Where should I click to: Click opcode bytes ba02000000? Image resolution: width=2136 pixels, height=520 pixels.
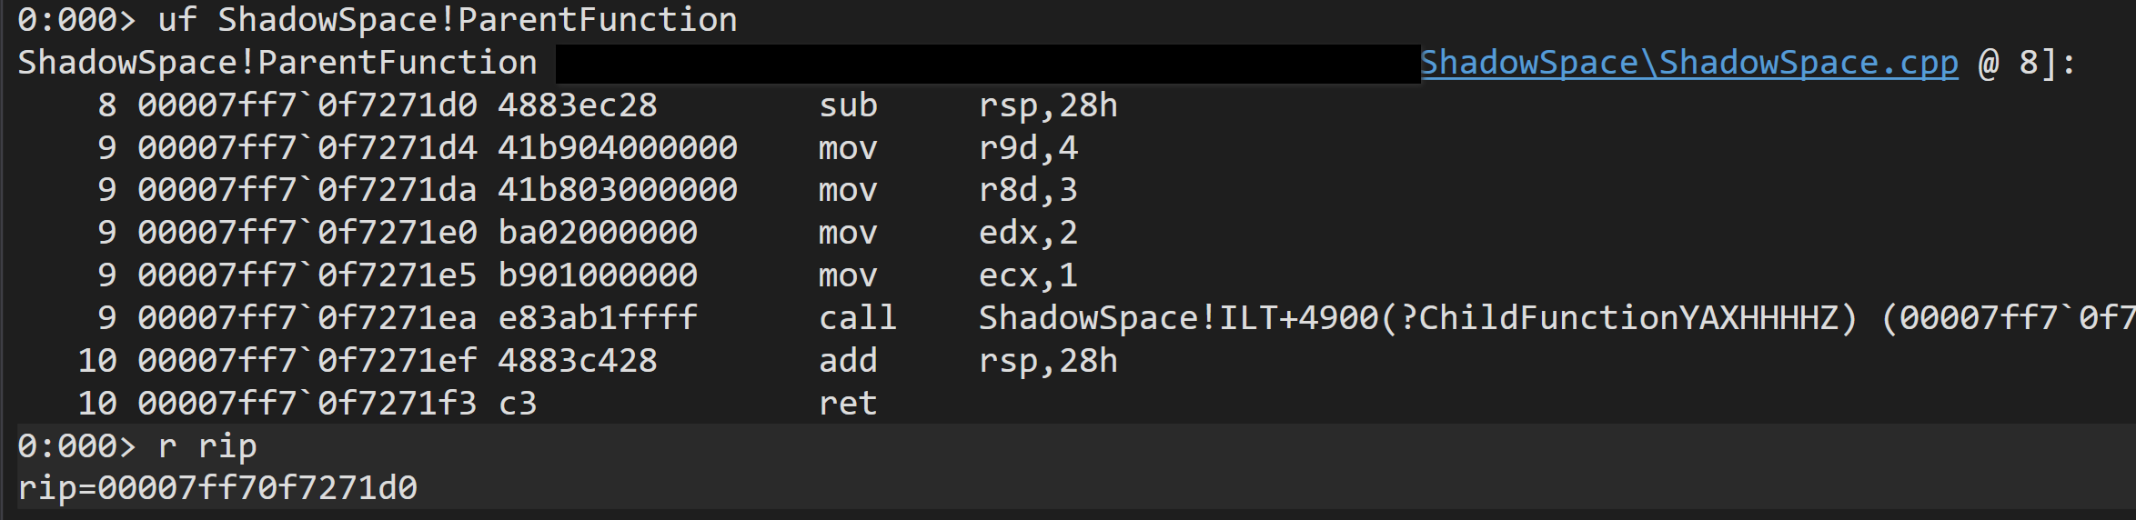coord(598,233)
